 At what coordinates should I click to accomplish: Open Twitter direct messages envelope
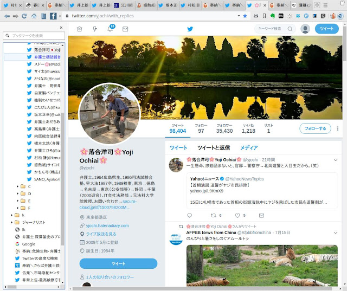click(x=125, y=29)
